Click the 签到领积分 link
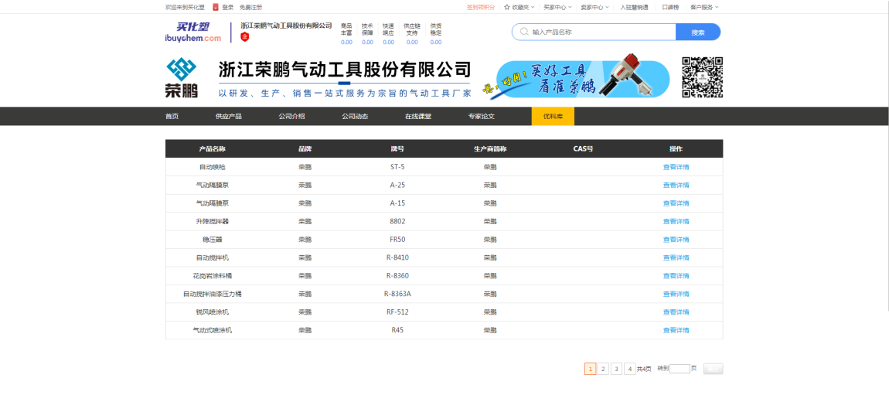 (480, 8)
